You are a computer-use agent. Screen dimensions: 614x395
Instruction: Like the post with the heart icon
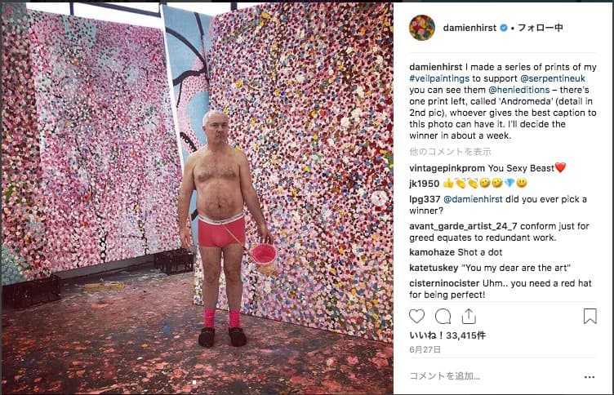click(x=416, y=317)
